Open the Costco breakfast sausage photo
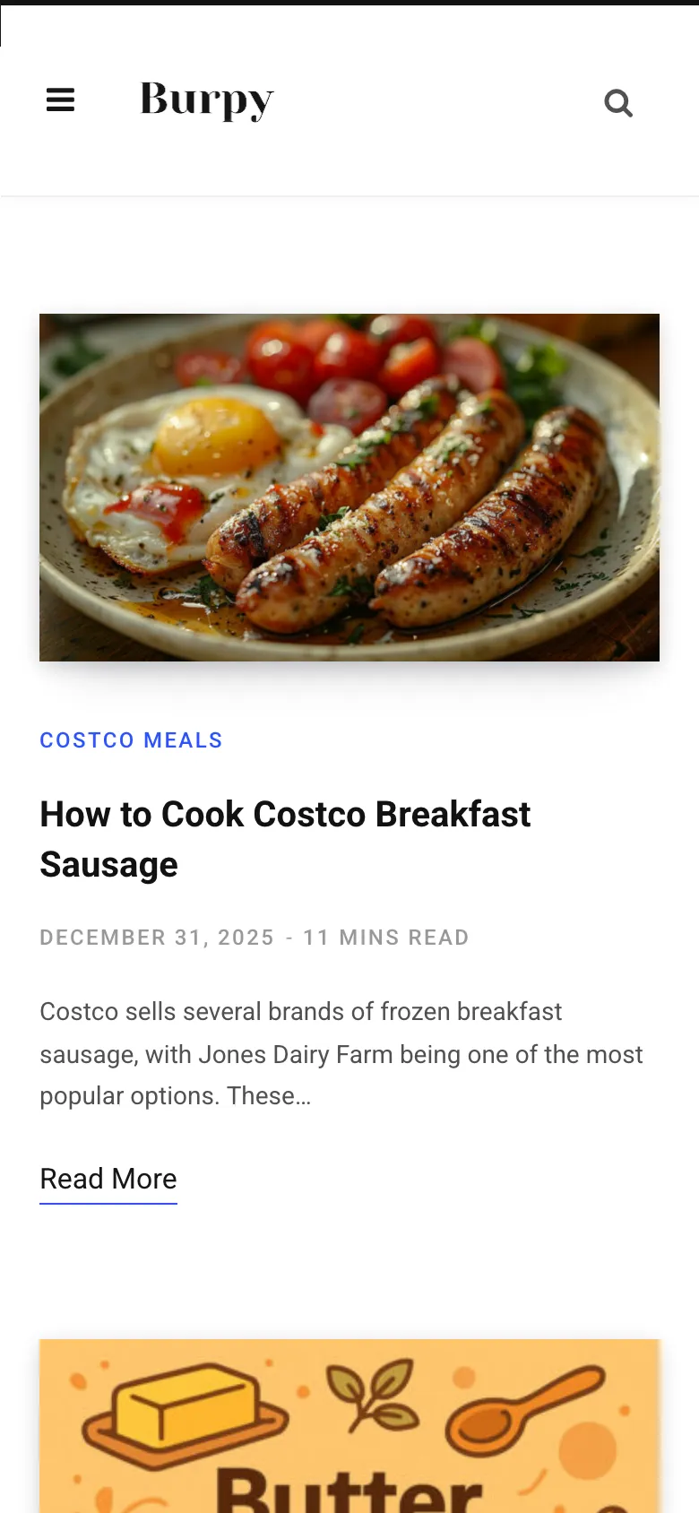The width and height of the screenshot is (699, 1513). (x=349, y=487)
